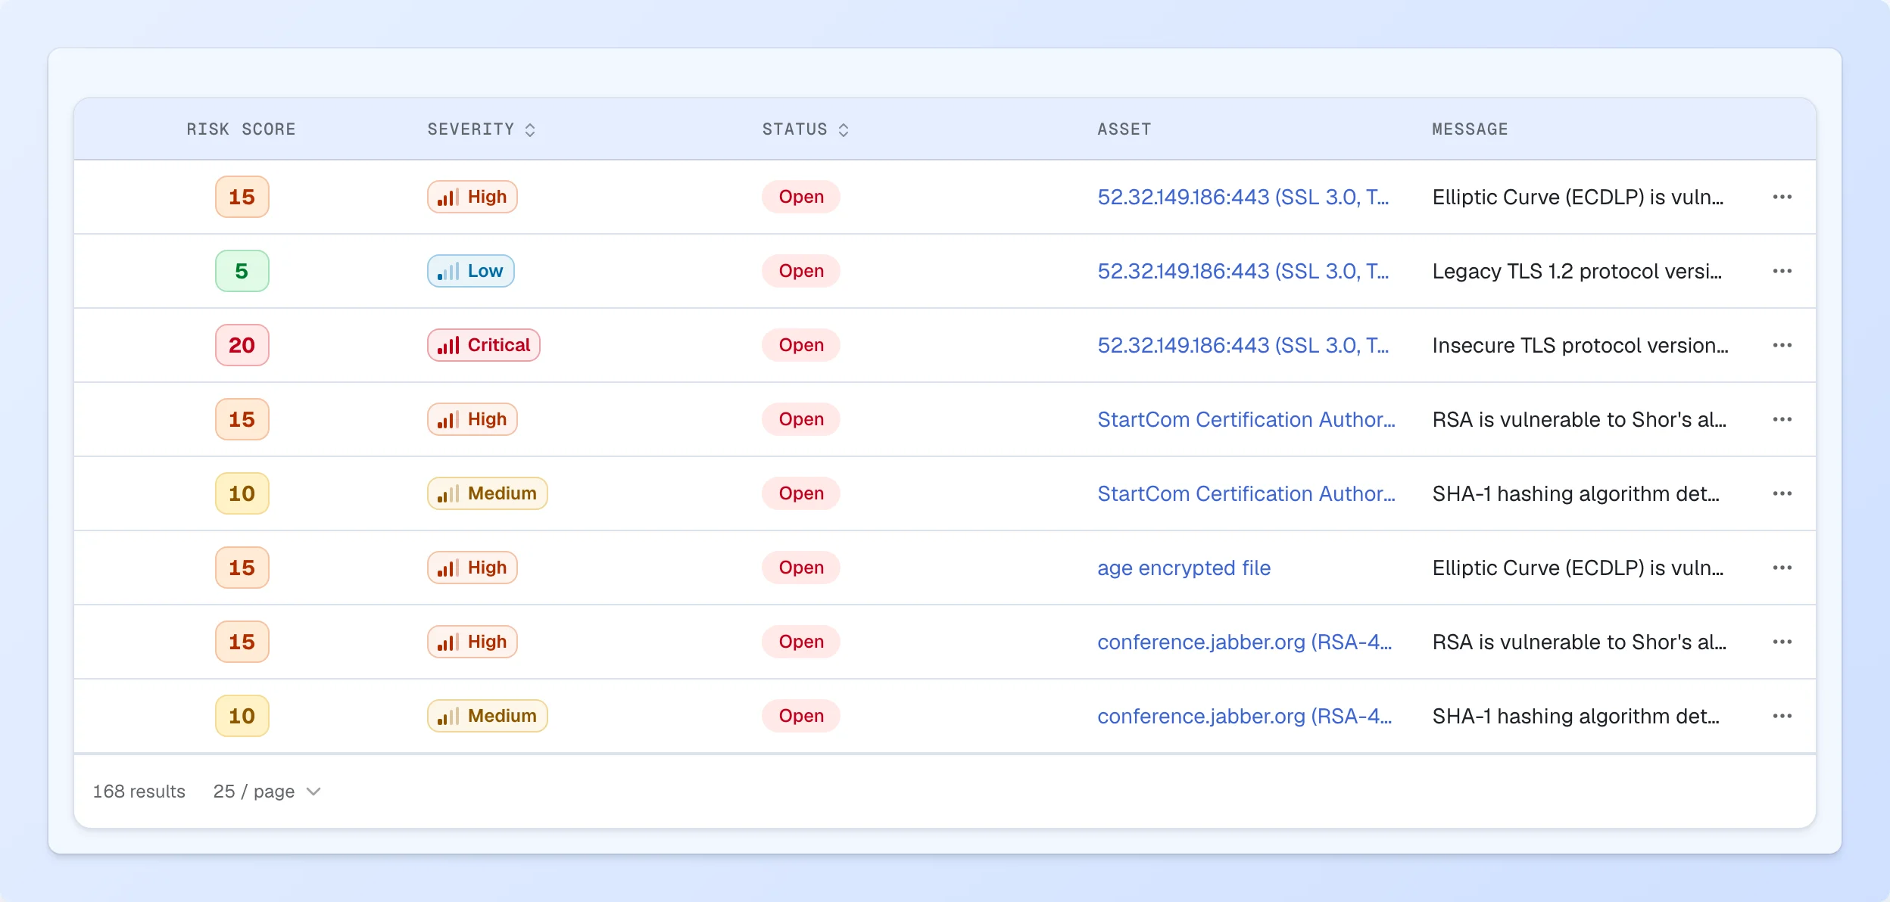This screenshot has width=1890, height=902.
Task: Open the 52.32.149.186 link in the Critical row
Action: pyautogui.click(x=1243, y=345)
